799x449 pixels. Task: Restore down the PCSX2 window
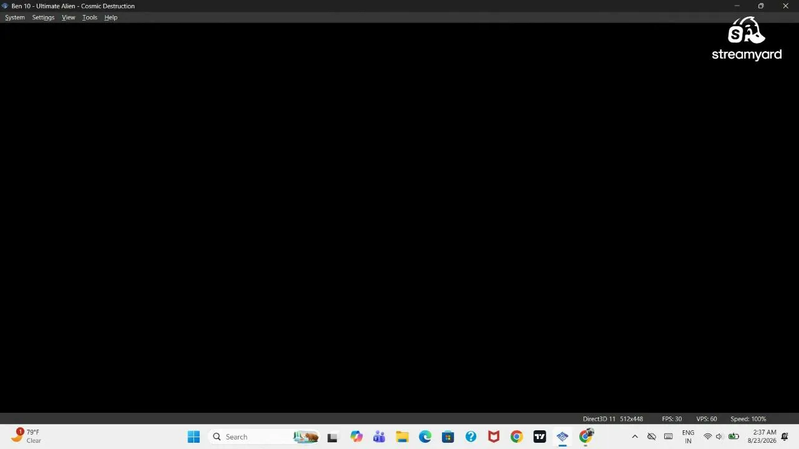tap(761, 6)
